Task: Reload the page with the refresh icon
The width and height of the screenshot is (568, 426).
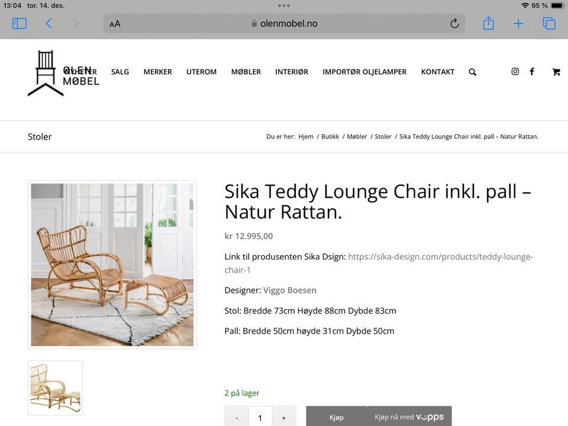Action: coord(454,24)
